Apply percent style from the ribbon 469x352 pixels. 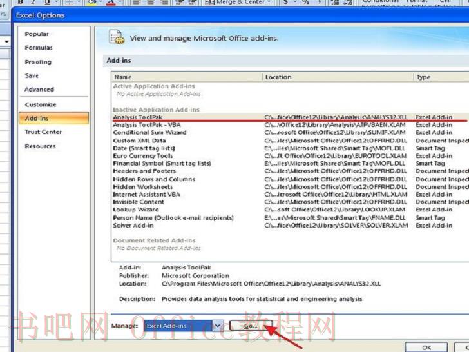pos(305,2)
